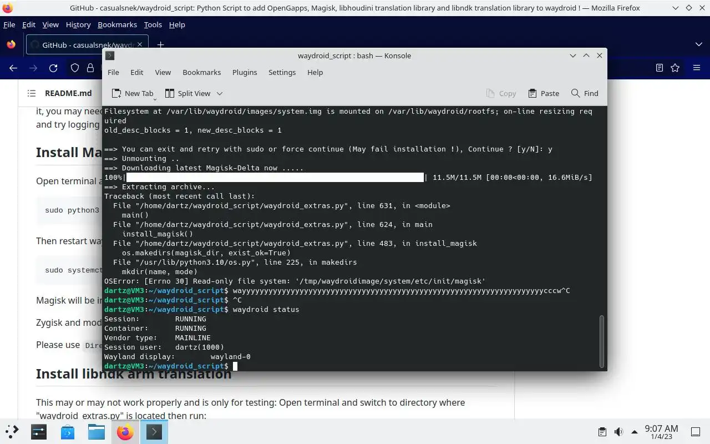Click Find button in Konsole toolbar
Image resolution: width=710 pixels, height=444 pixels.
585,93
